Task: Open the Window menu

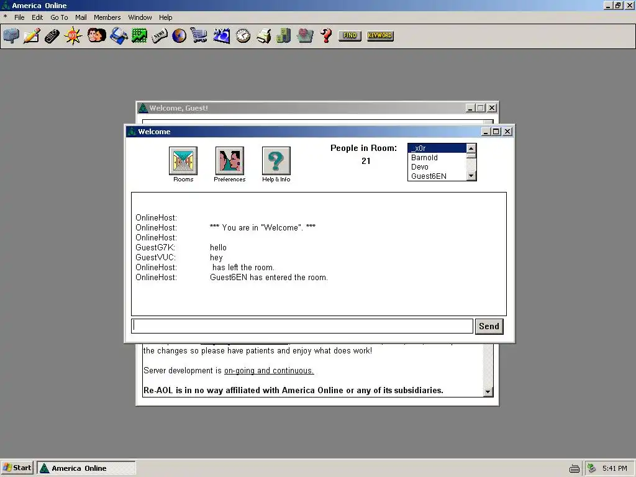Action: coord(140,17)
